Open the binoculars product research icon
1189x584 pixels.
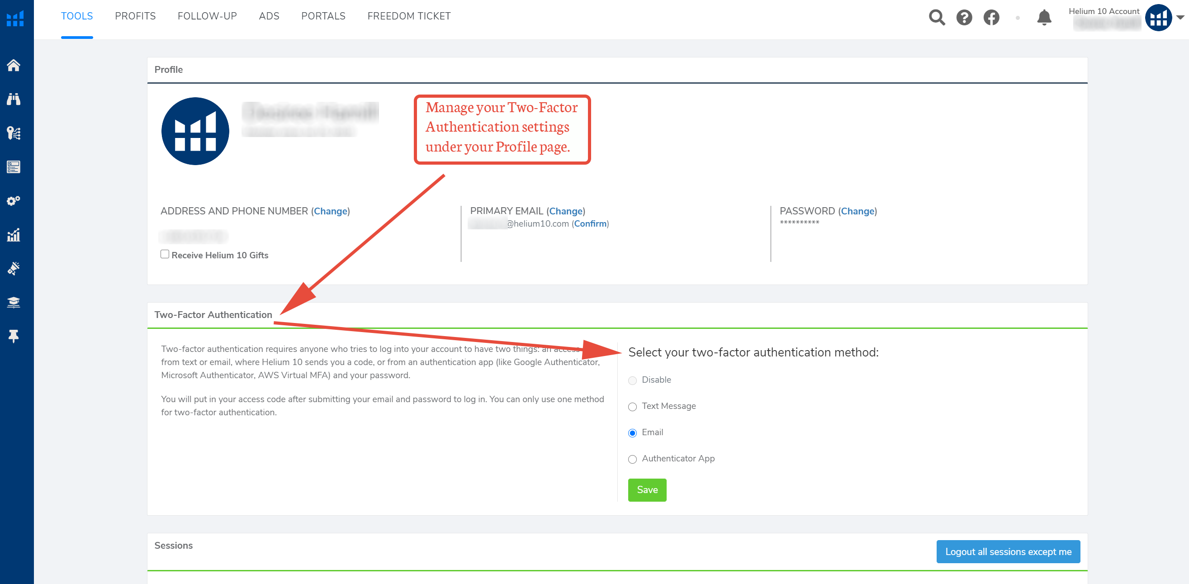pos(14,99)
